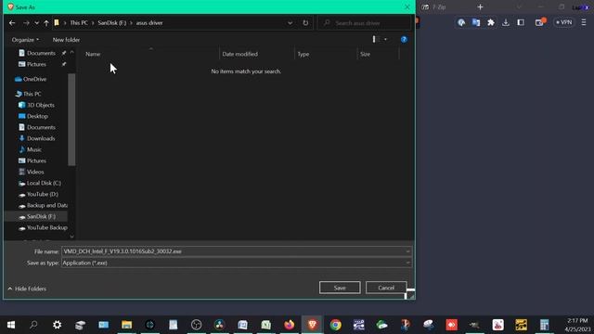Open the Downloads folder
This screenshot has width=594, height=334.
[37, 138]
